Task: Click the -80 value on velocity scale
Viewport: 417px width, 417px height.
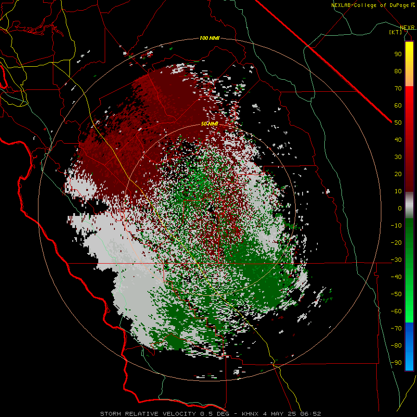Action: 396,346
